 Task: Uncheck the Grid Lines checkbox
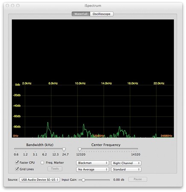(x=17, y=169)
